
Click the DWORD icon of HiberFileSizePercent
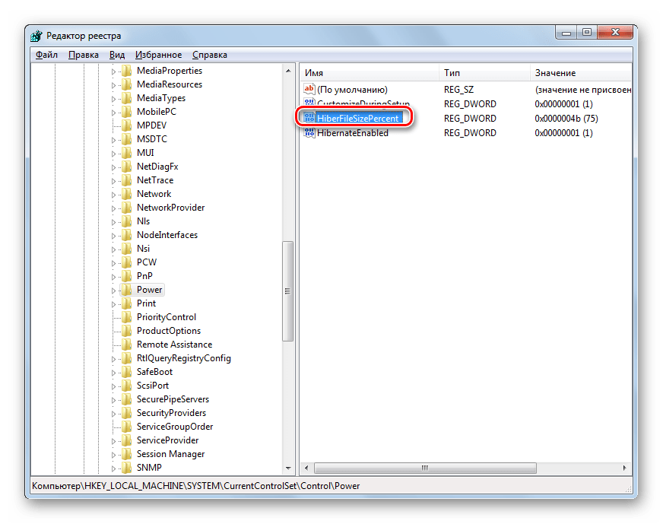click(309, 118)
